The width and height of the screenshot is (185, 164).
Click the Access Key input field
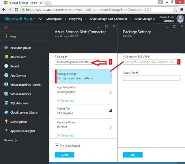click(x=152, y=78)
